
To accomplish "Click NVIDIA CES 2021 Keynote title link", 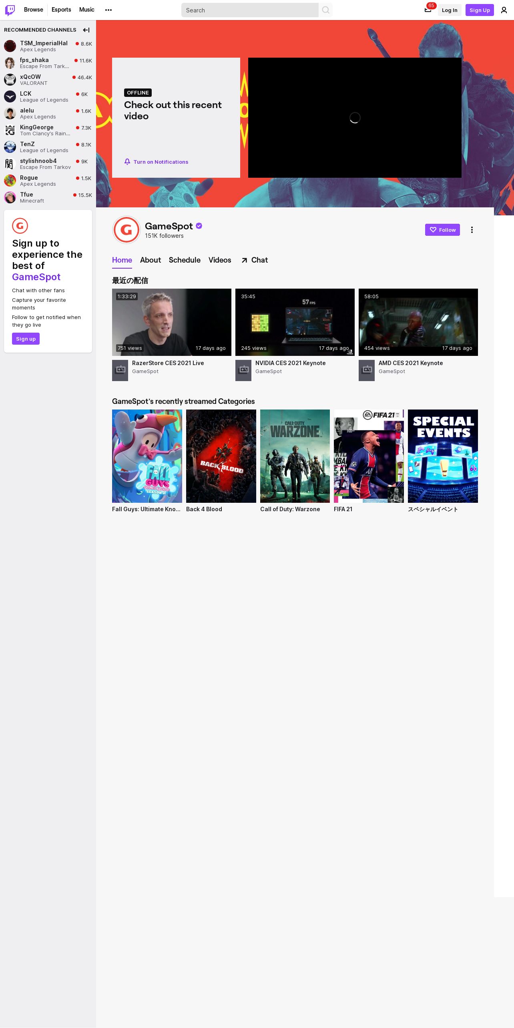I will pos(291,363).
